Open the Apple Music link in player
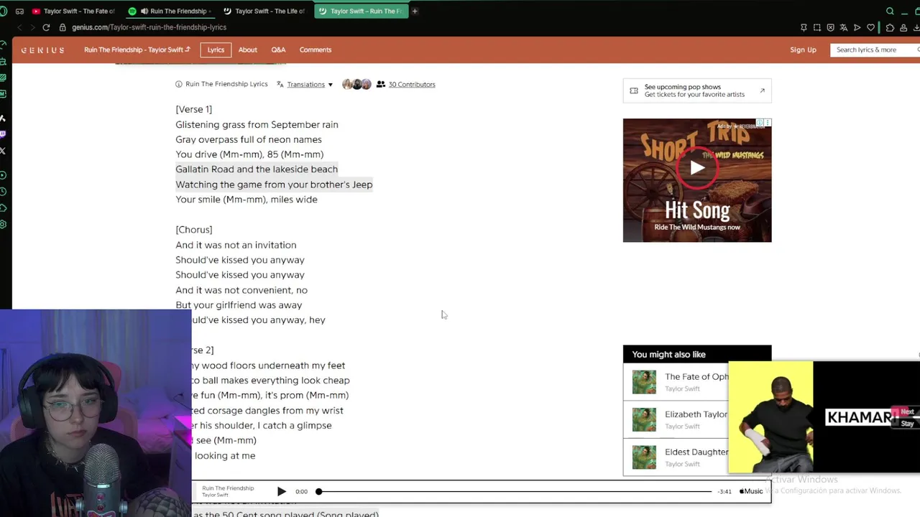Viewport: 920px width, 517px height. point(751,491)
